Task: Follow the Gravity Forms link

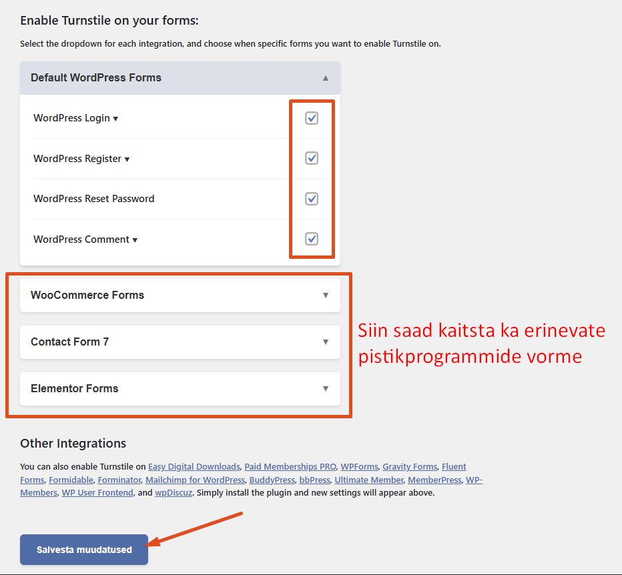Action: point(410,467)
